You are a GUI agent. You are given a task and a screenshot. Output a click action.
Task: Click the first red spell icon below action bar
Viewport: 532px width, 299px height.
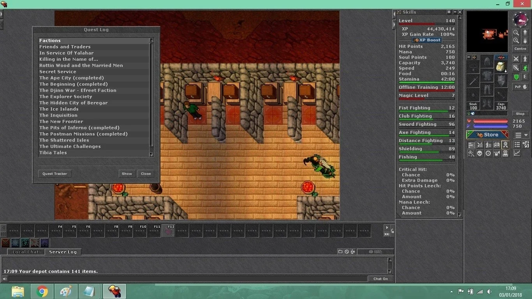click(5, 243)
